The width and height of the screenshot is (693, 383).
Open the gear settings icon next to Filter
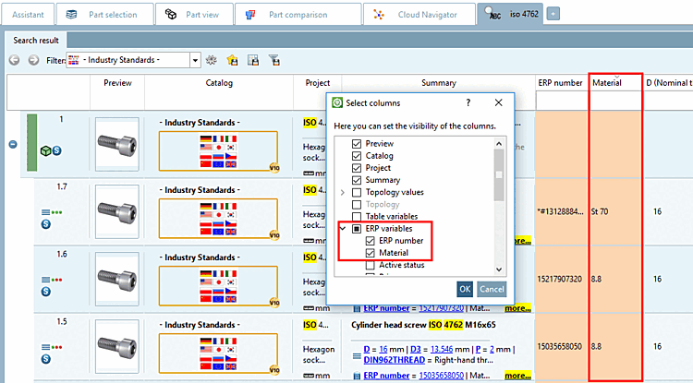(x=212, y=60)
